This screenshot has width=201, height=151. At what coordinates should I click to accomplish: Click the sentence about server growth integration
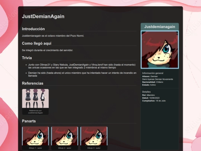tap(47, 50)
